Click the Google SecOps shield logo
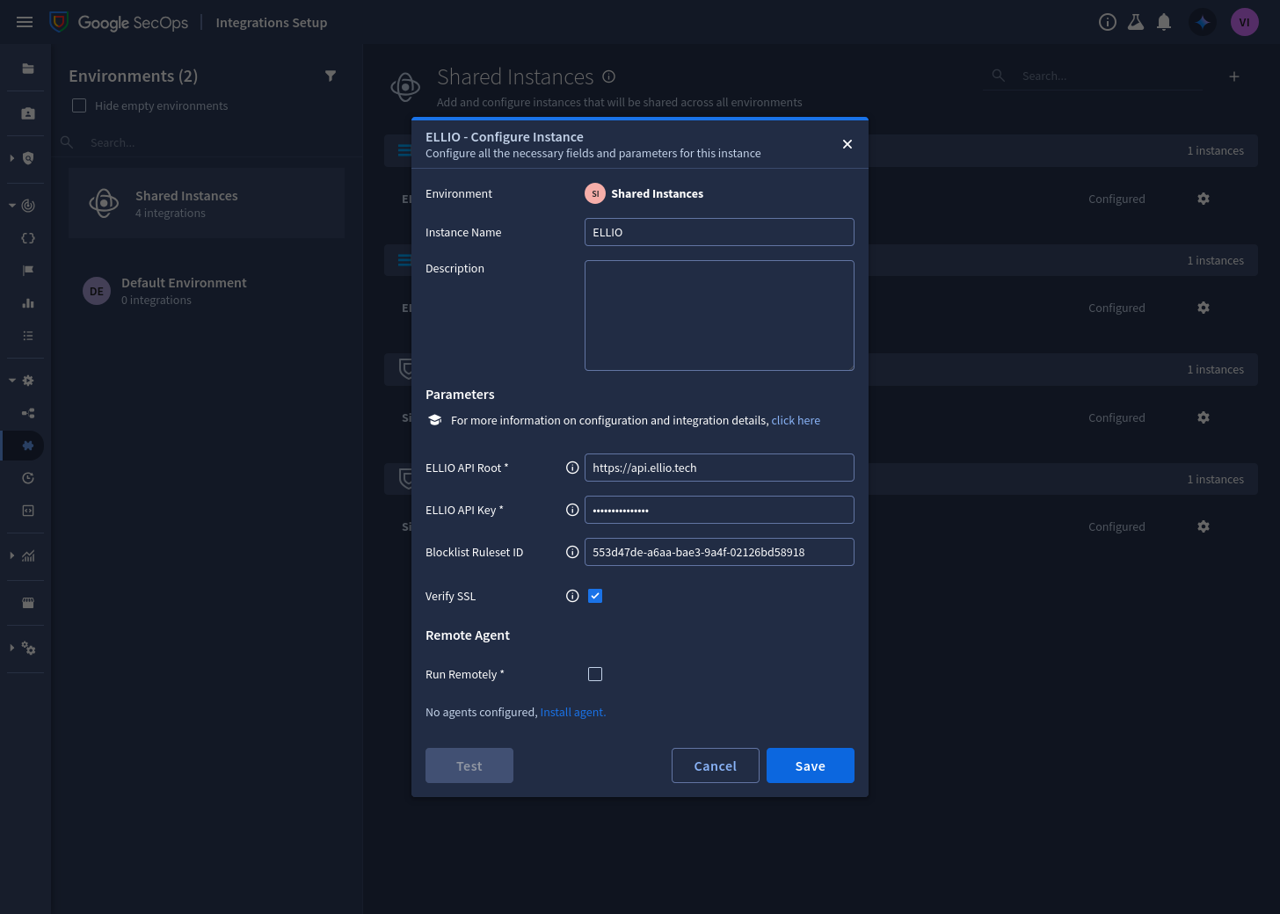The image size is (1280, 914). pyautogui.click(x=59, y=22)
